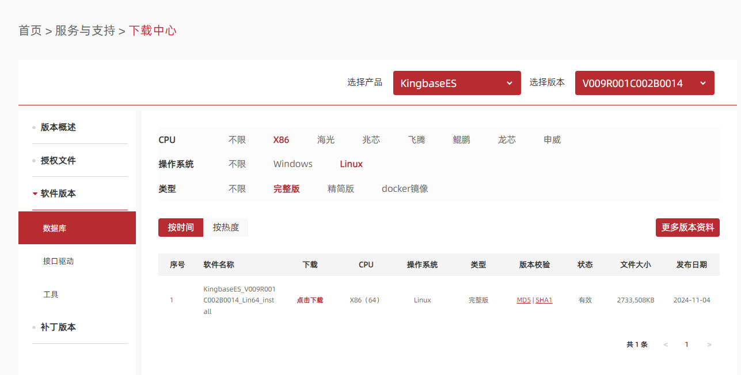The image size is (741, 375).
Task: Click page number 1 in pagination
Action: coord(686,344)
